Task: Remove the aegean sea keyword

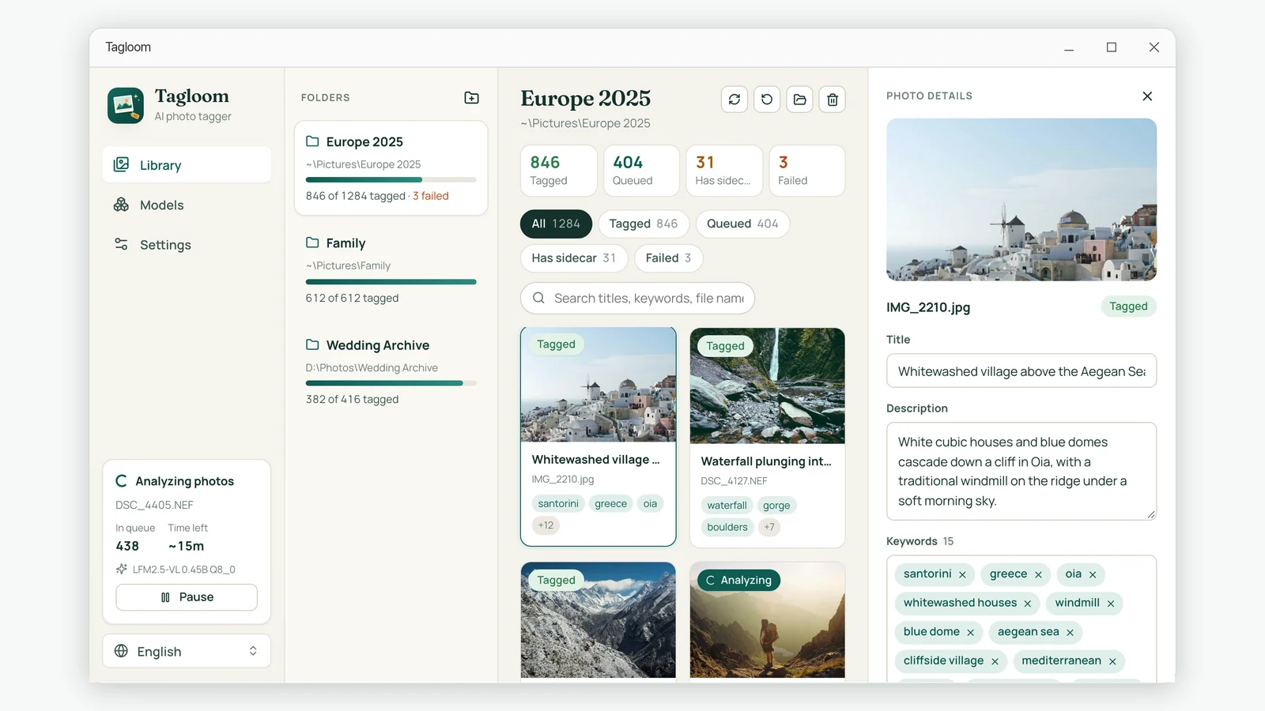Action: (1070, 633)
